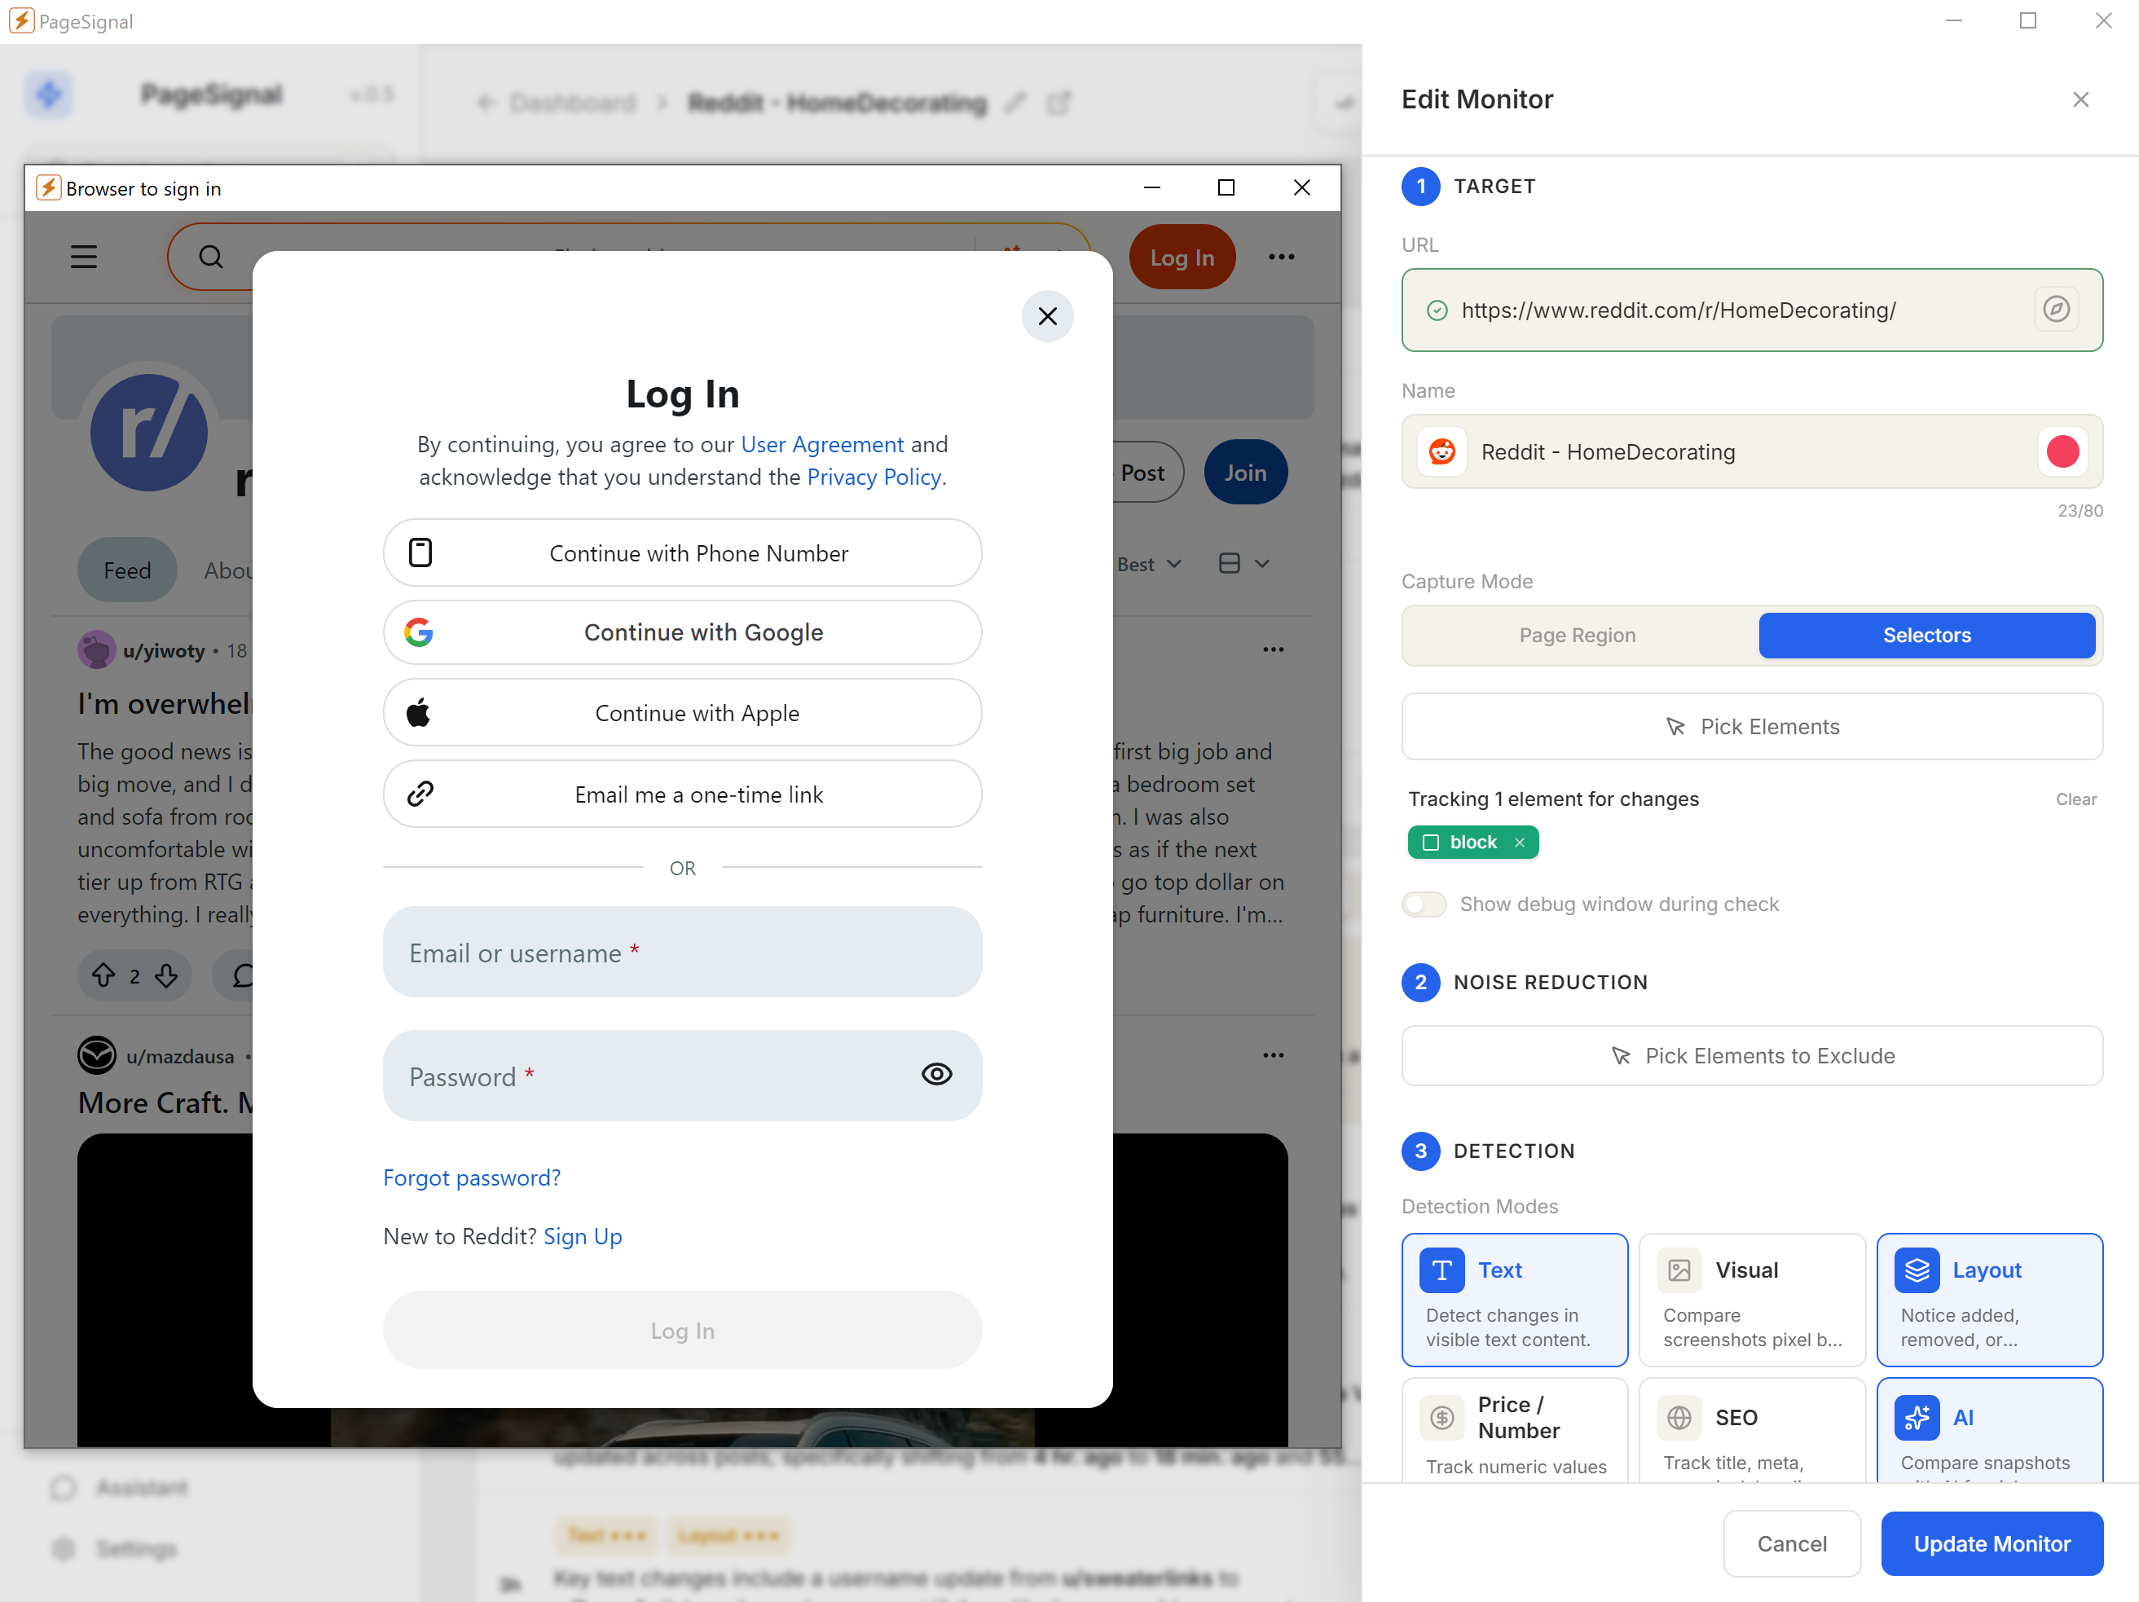Open the Best sort dropdown

pos(1149,564)
